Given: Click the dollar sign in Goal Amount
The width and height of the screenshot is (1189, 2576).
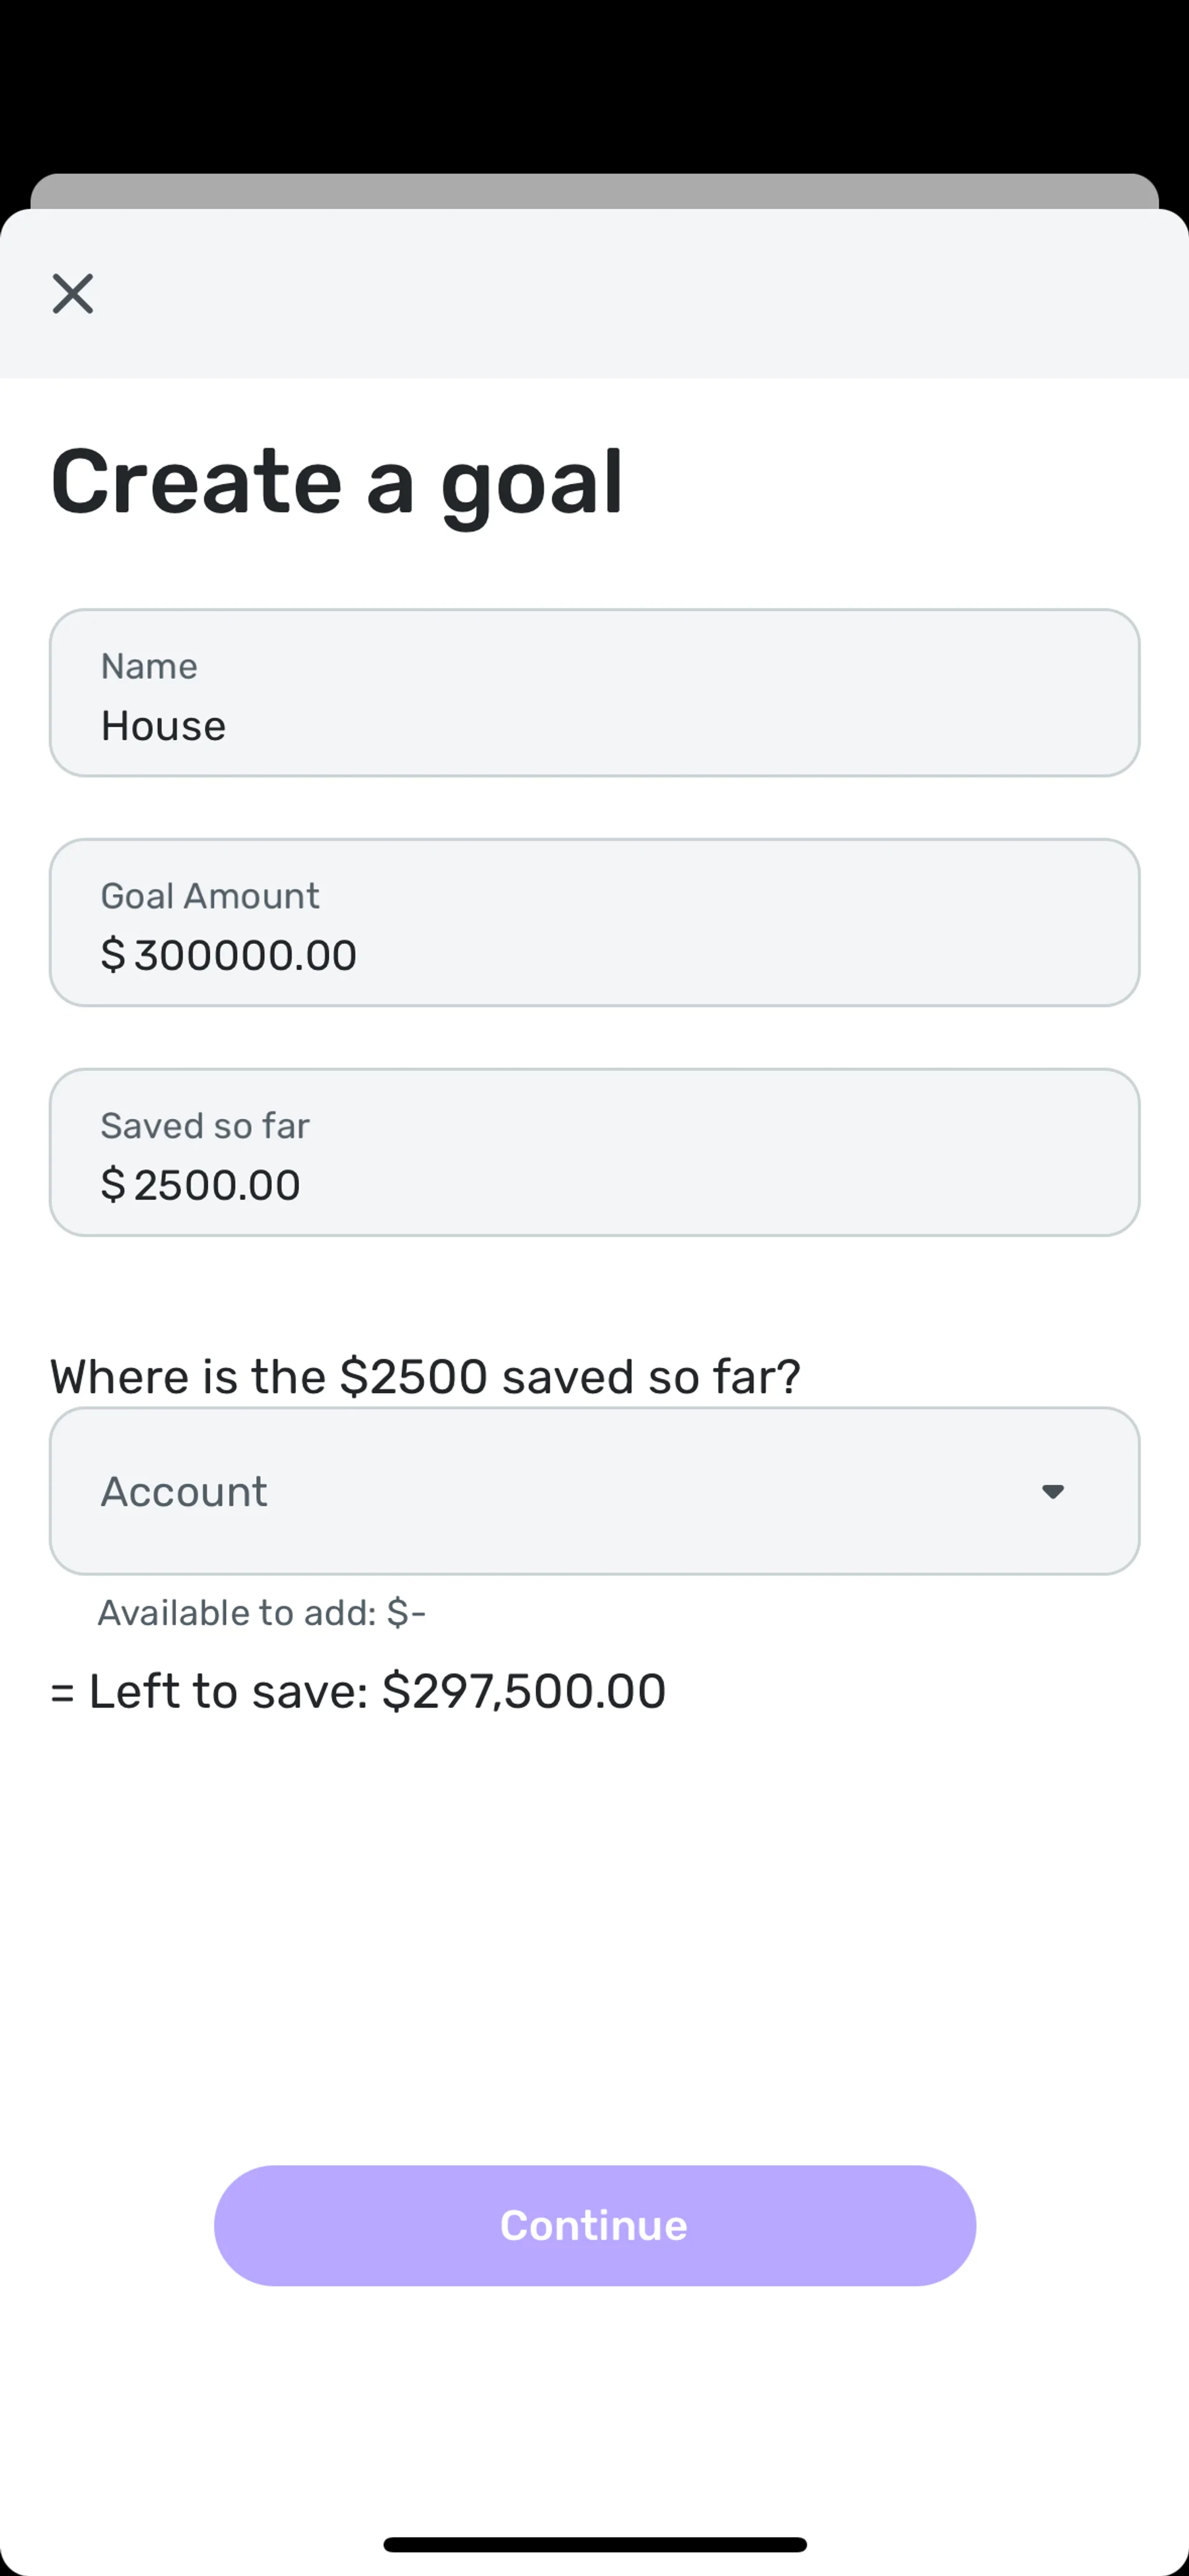Looking at the screenshot, I should 113,956.
